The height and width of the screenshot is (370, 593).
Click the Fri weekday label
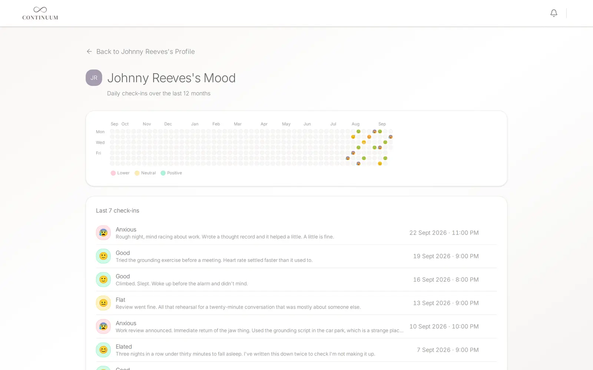[99, 153]
